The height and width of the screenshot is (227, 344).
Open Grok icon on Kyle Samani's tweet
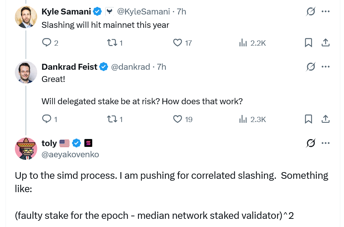[x=310, y=11]
